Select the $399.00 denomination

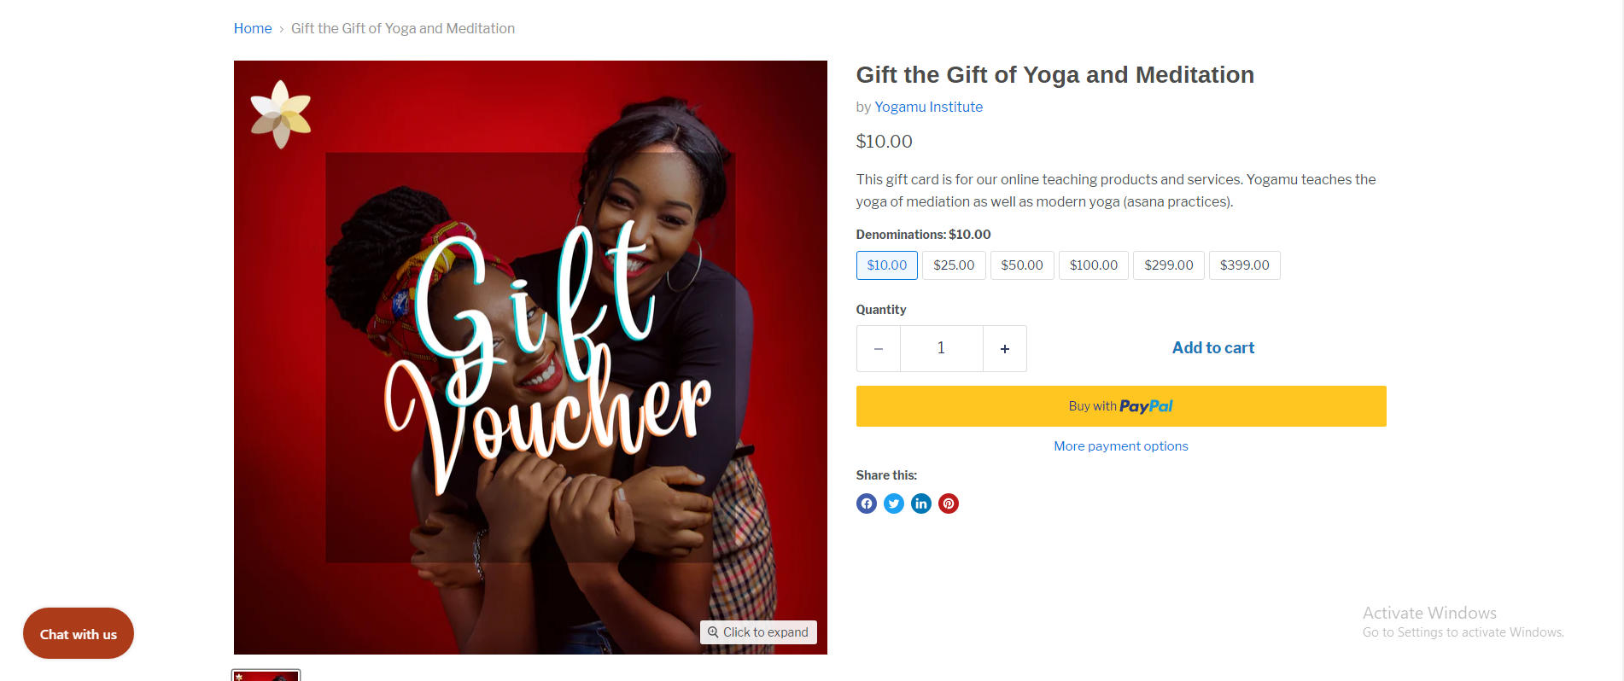1244,265
